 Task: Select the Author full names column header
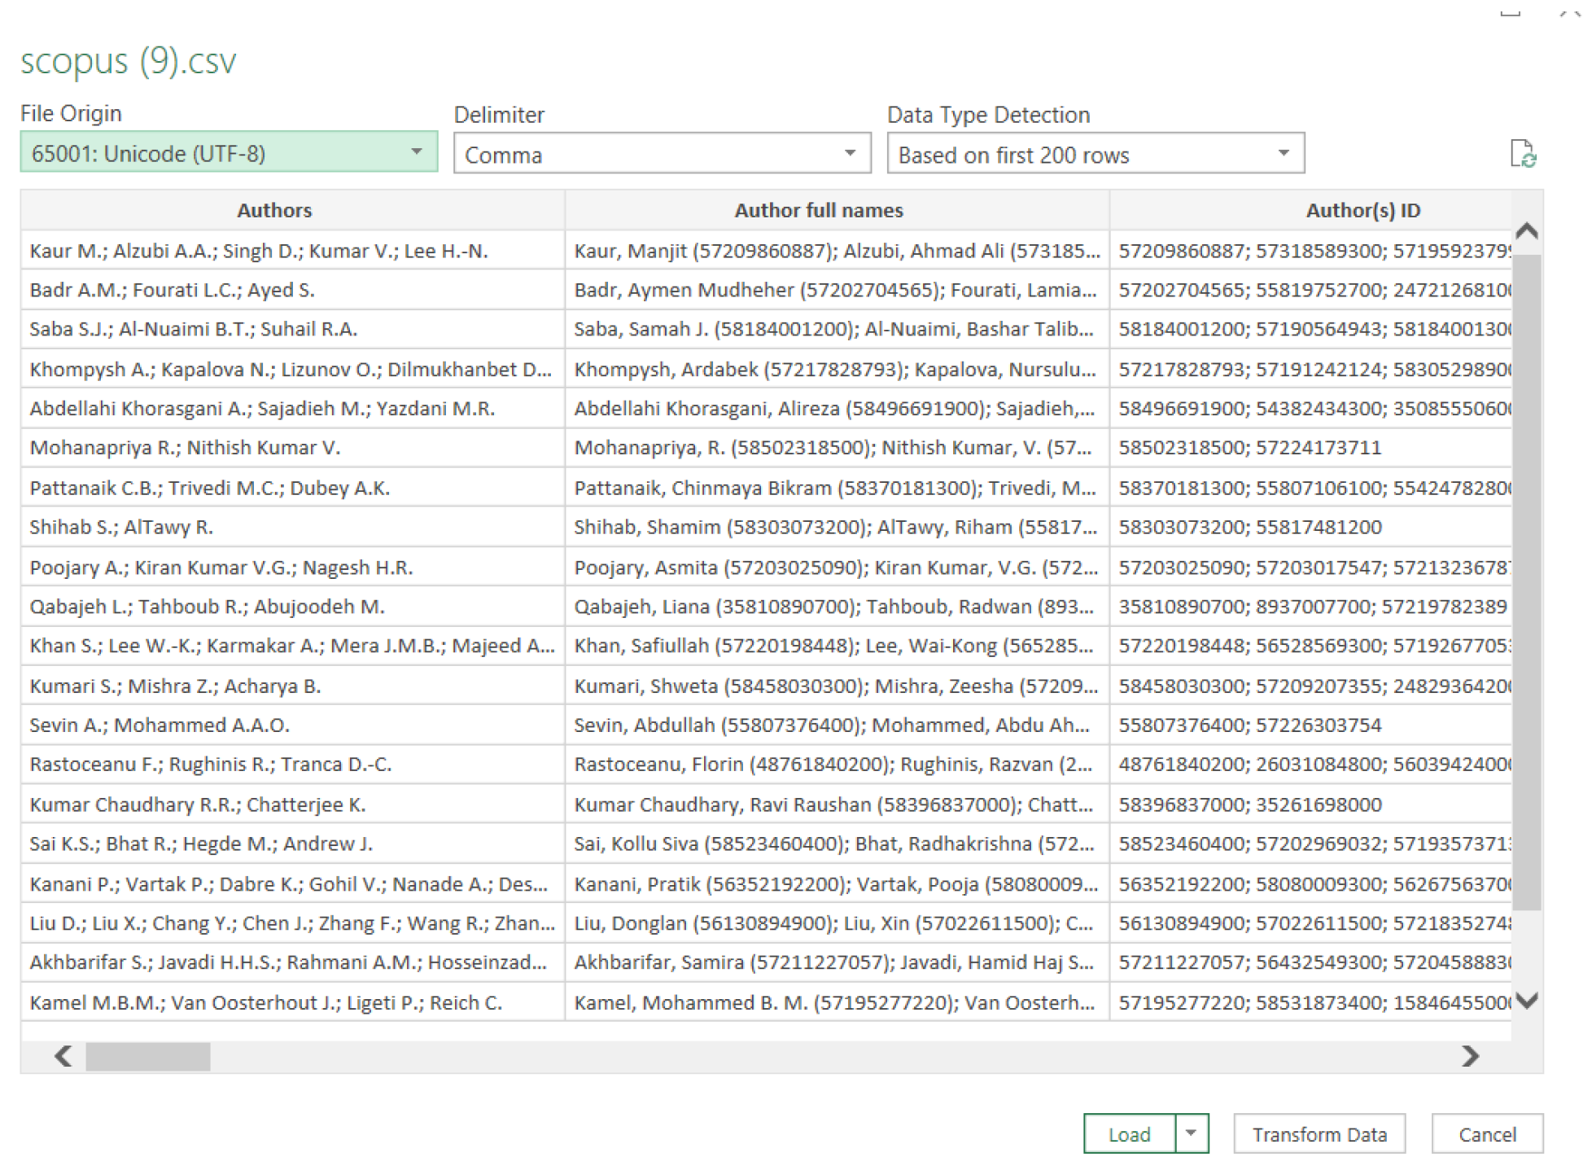point(818,210)
